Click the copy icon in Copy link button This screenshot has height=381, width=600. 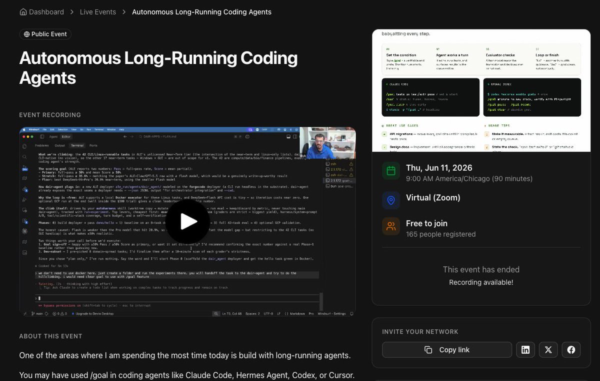tap(428, 350)
